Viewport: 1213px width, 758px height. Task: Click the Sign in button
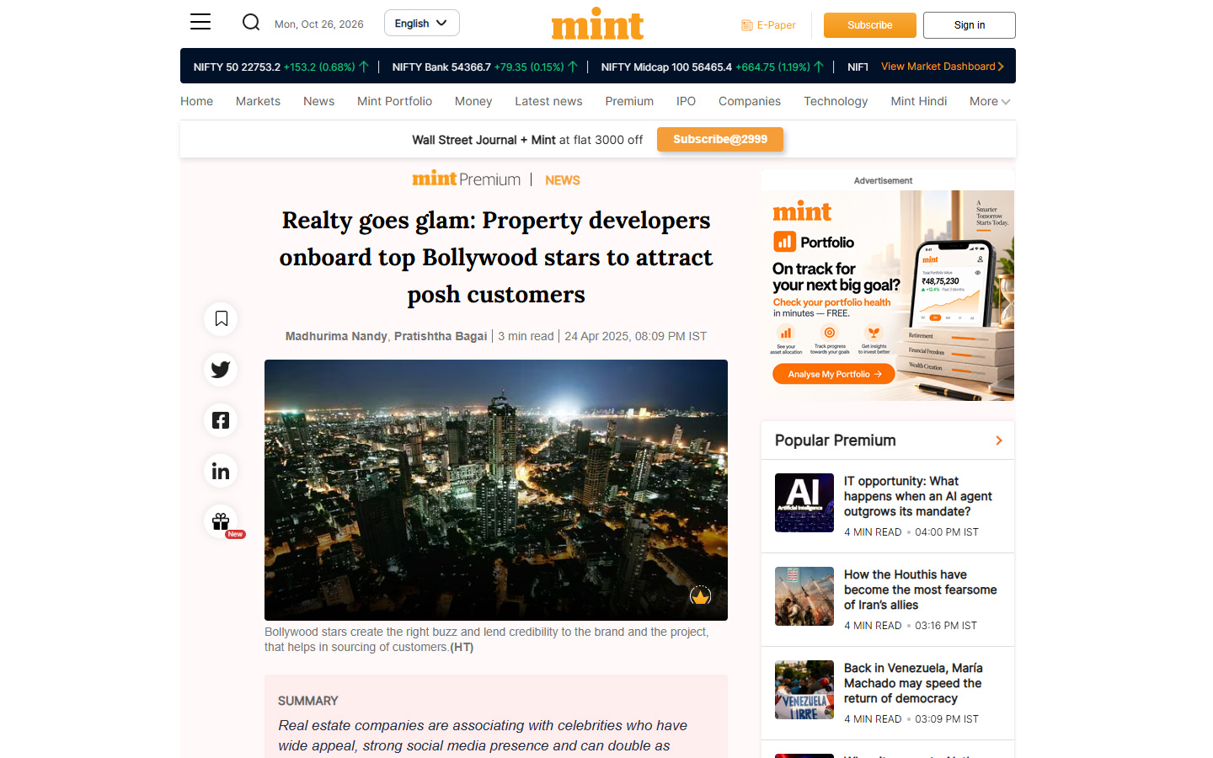pos(970,25)
